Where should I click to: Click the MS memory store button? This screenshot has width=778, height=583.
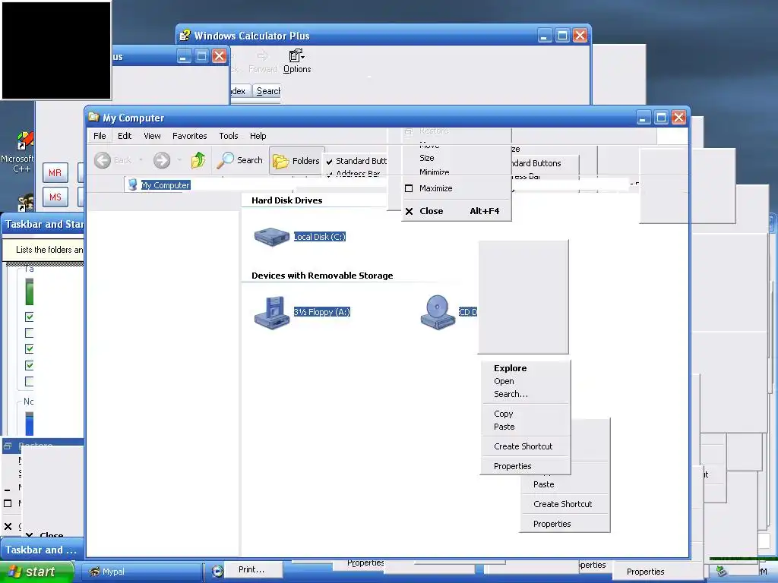point(55,197)
